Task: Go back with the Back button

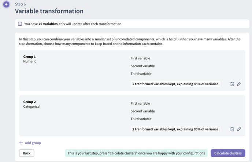Action: point(27,153)
